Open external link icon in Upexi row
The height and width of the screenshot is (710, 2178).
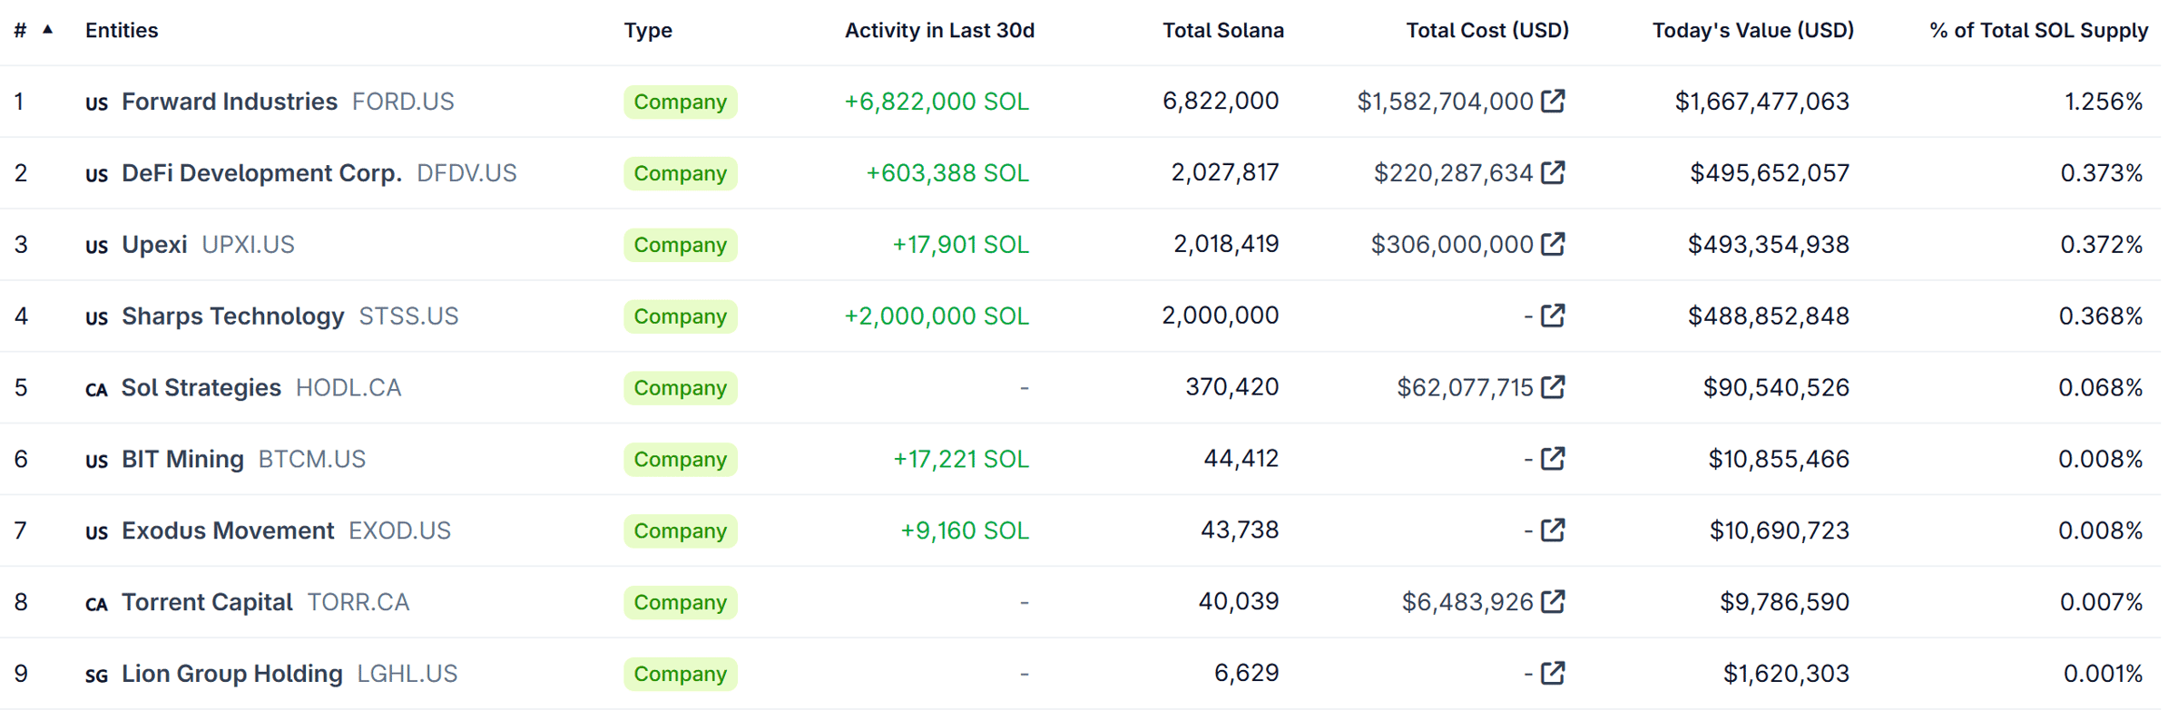click(x=1553, y=244)
